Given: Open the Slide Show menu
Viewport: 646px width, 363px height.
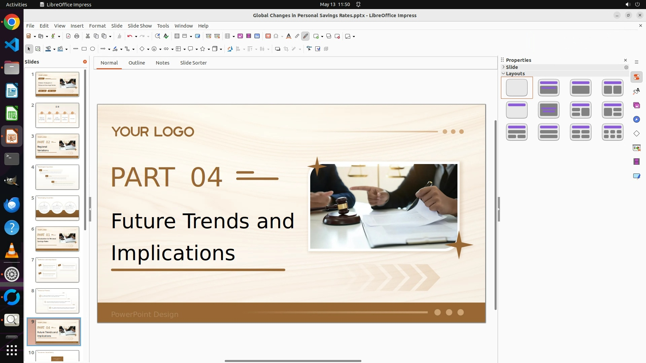Looking at the screenshot, I should [140, 26].
